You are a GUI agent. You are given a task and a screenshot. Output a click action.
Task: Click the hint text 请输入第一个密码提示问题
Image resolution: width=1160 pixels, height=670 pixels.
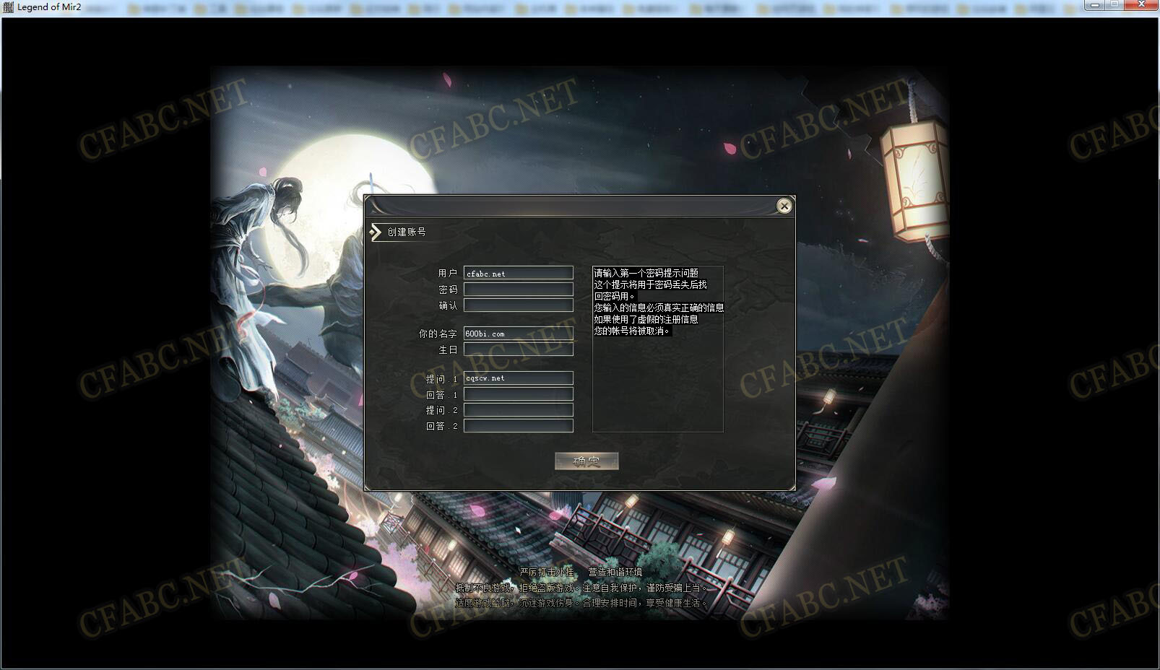(646, 273)
